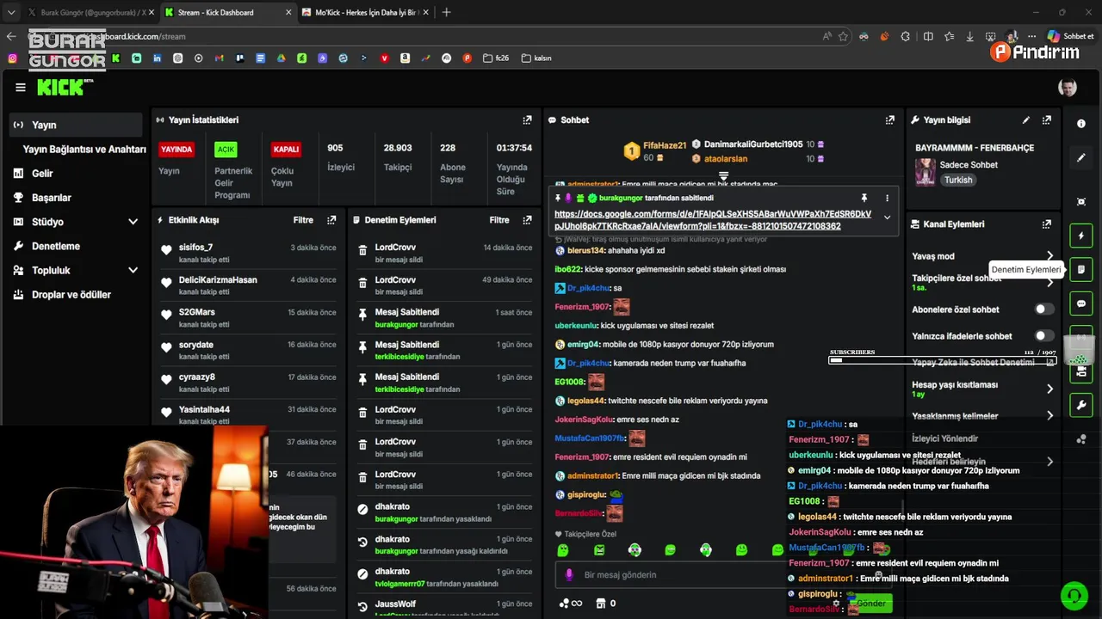The height and width of the screenshot is (619, 1102).
Task: Toggle the wrench channel actions sidebar icon
Action: click(1081, 405)
